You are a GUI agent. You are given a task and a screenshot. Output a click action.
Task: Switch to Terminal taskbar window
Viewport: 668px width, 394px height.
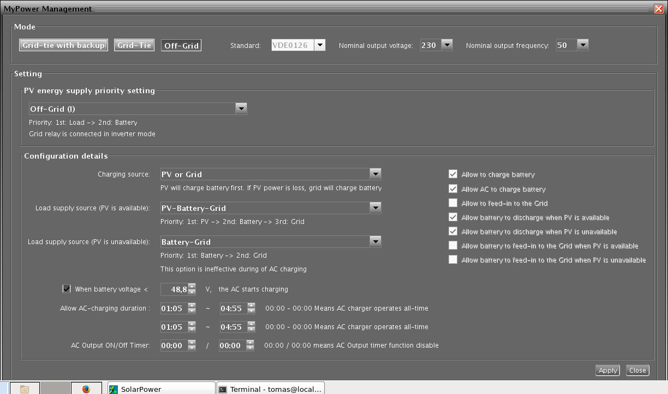[x=271, y=388]
